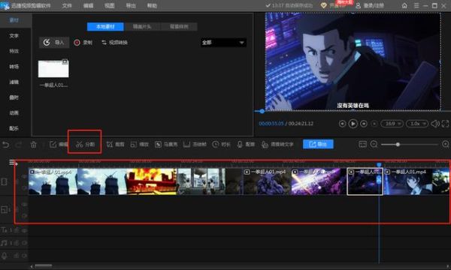Click the blue 导出 export button

318,144
